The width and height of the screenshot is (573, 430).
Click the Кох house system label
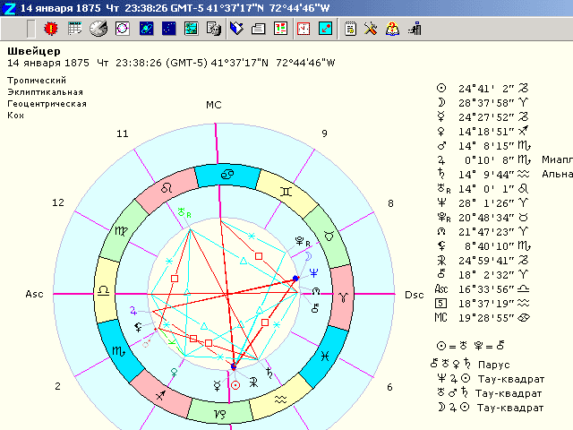[x=16, y=116]
